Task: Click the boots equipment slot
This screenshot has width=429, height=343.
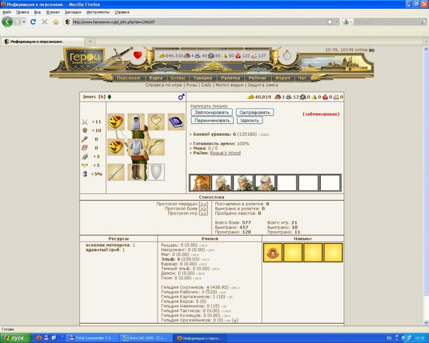Action: click(136, 172)
